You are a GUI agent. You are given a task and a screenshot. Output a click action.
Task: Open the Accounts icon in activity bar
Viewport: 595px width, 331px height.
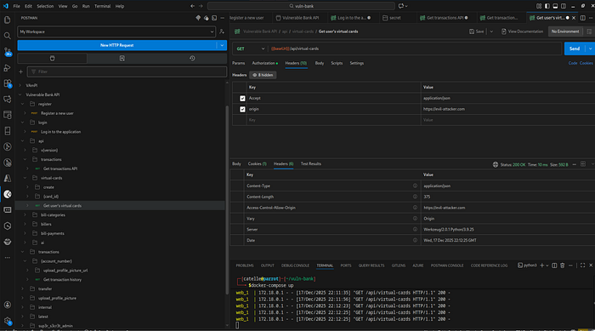[x=7, y=305]
